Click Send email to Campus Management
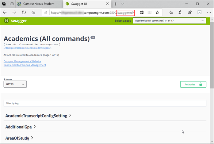This screenshot has width=214, height=144. [x=25, y=65]
